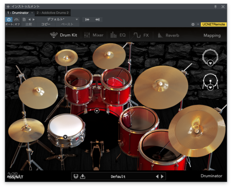This screenshot has height=188, width=232.
Task: Open the snare drum selector arrow
Action: point(65,137)
